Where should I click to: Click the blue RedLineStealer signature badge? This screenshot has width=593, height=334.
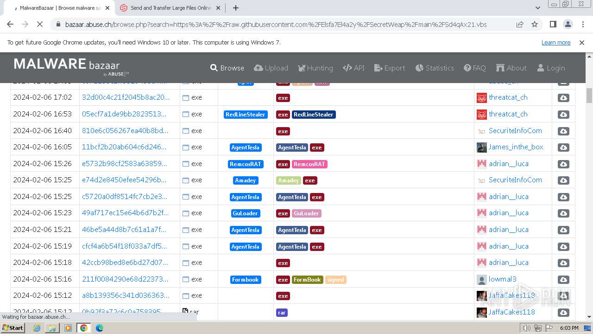click(246, 115)
